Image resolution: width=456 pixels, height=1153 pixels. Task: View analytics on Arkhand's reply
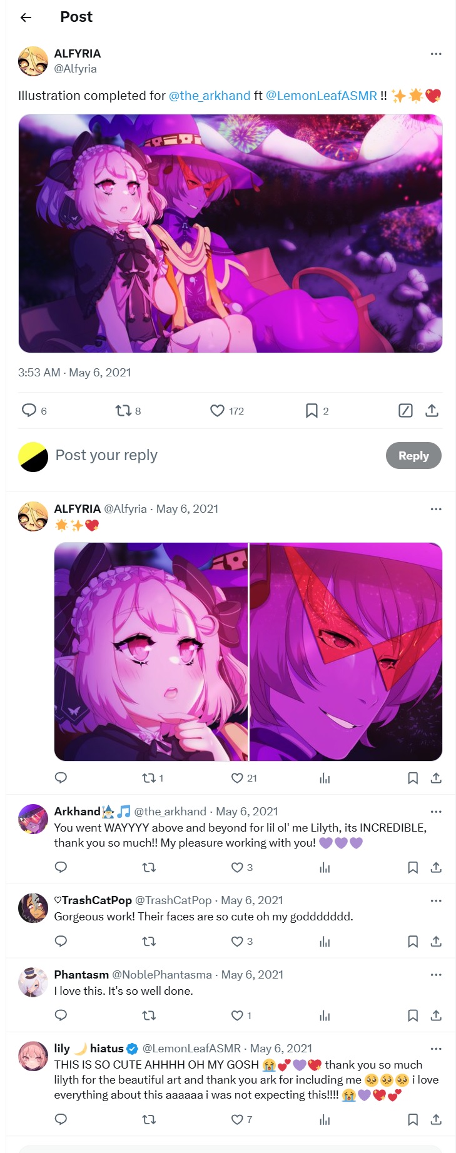[325, 867]
